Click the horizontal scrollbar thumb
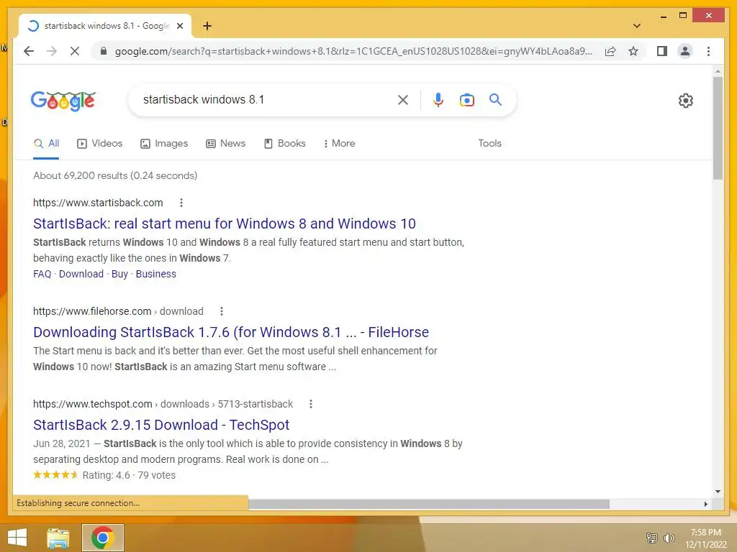This screenshot has height=552, width=737. (429, 504)
